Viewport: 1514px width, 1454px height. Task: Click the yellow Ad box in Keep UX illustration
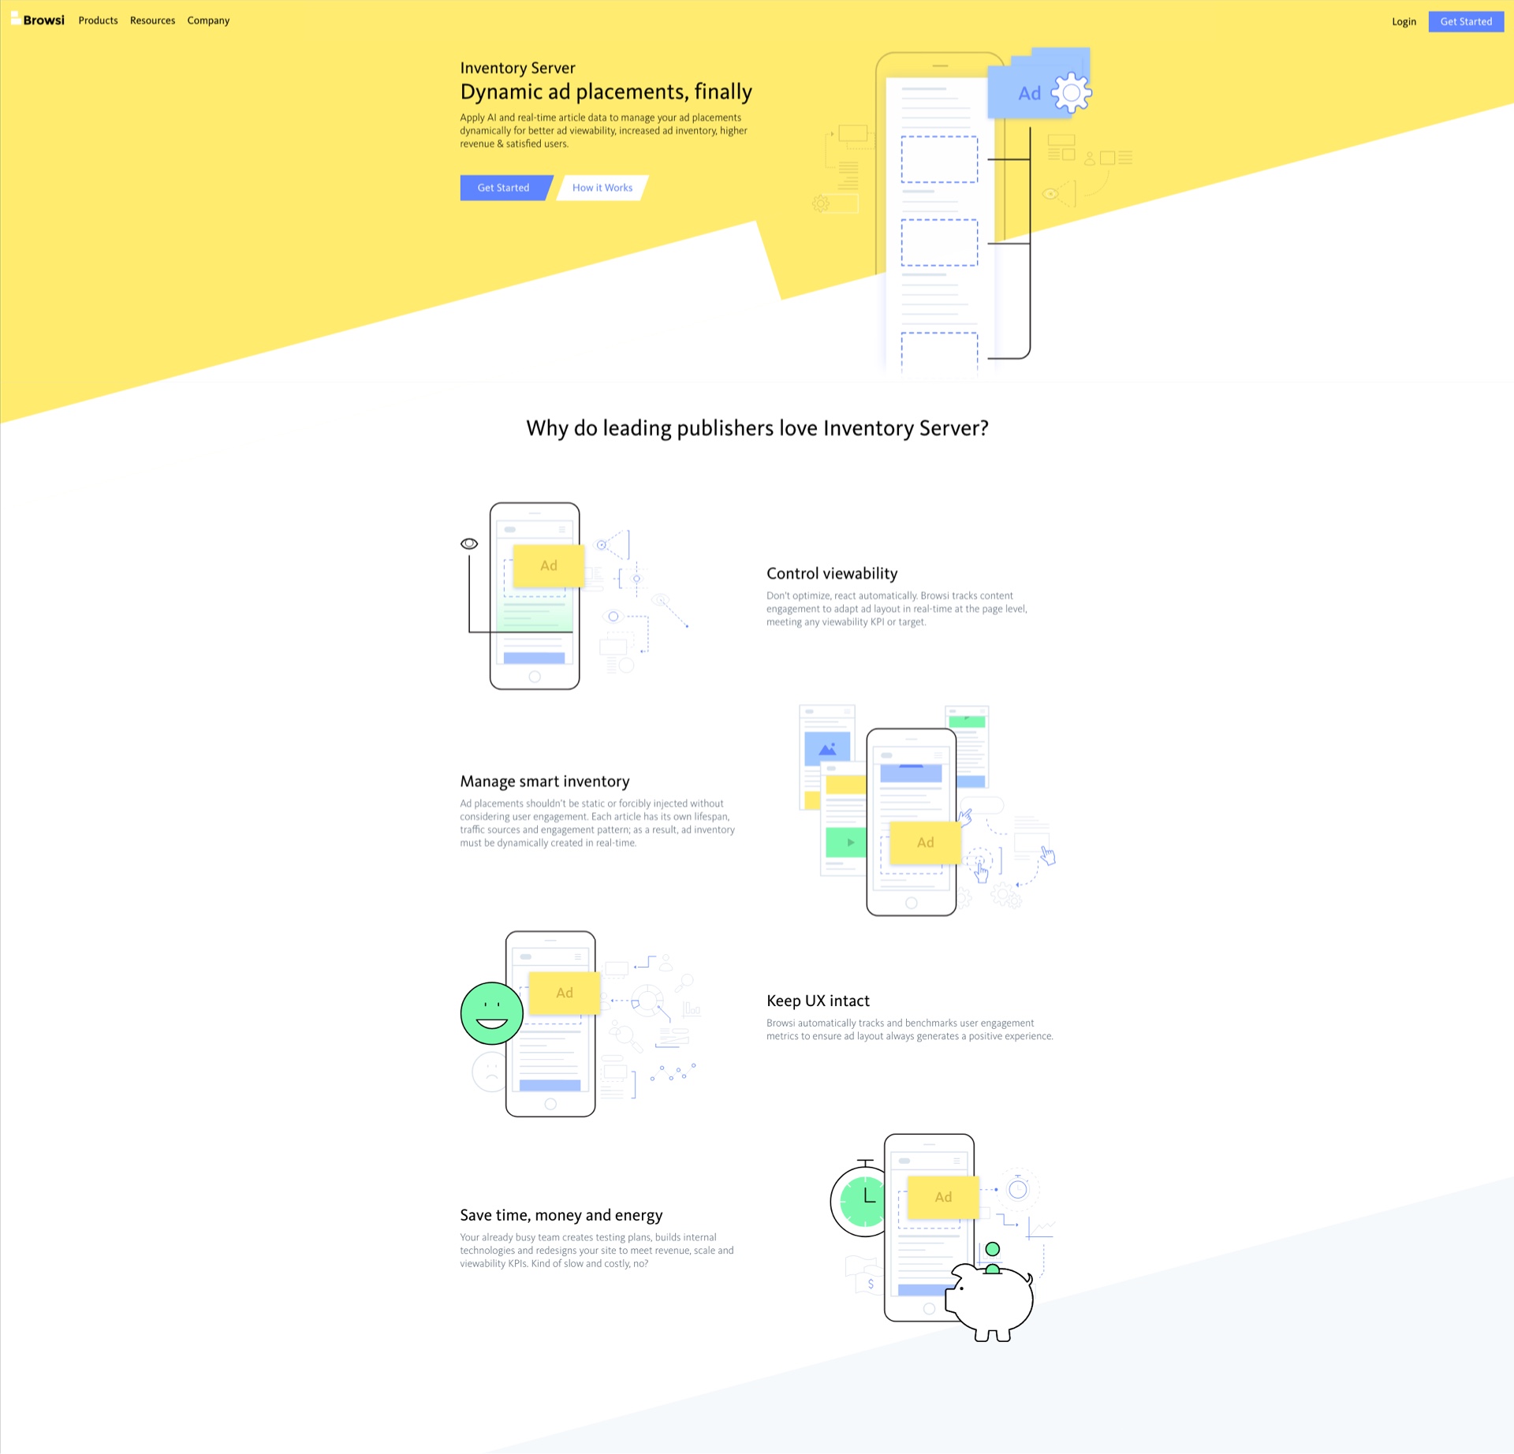(565, 993)
